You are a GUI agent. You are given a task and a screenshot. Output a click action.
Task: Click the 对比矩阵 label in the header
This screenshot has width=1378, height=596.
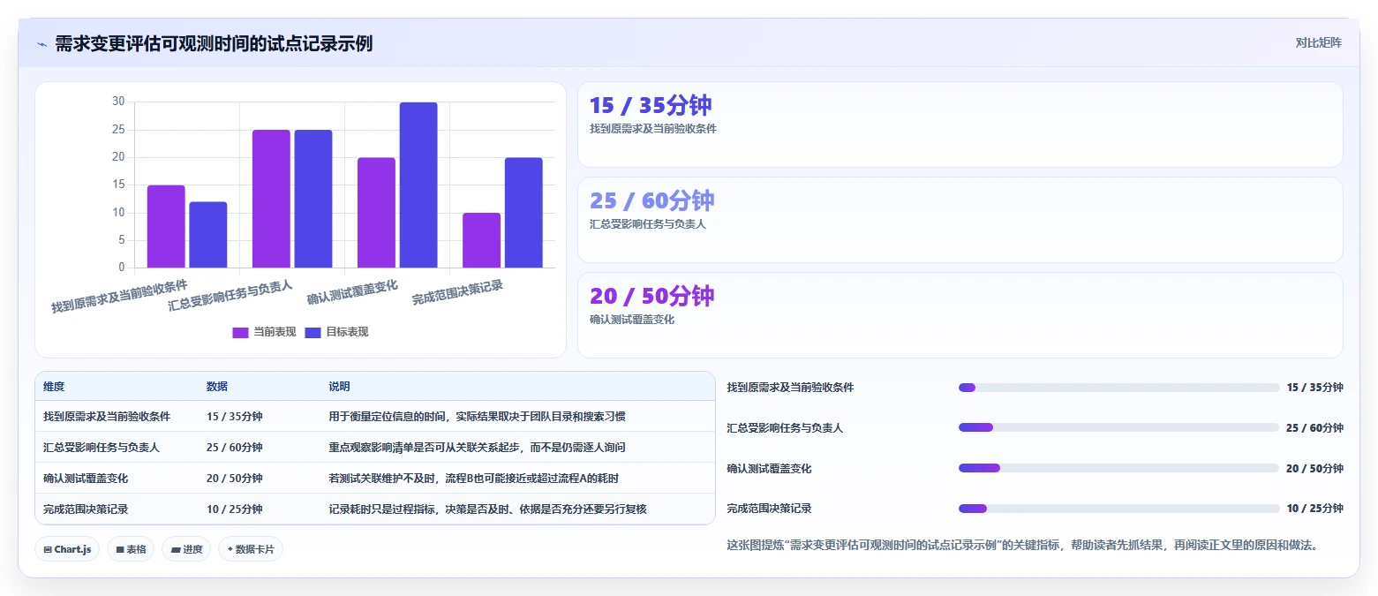point(1318,43)
